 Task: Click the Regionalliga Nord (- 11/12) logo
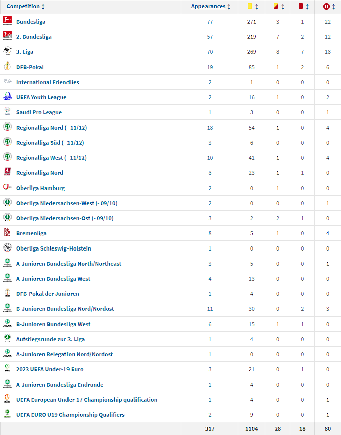7,127
